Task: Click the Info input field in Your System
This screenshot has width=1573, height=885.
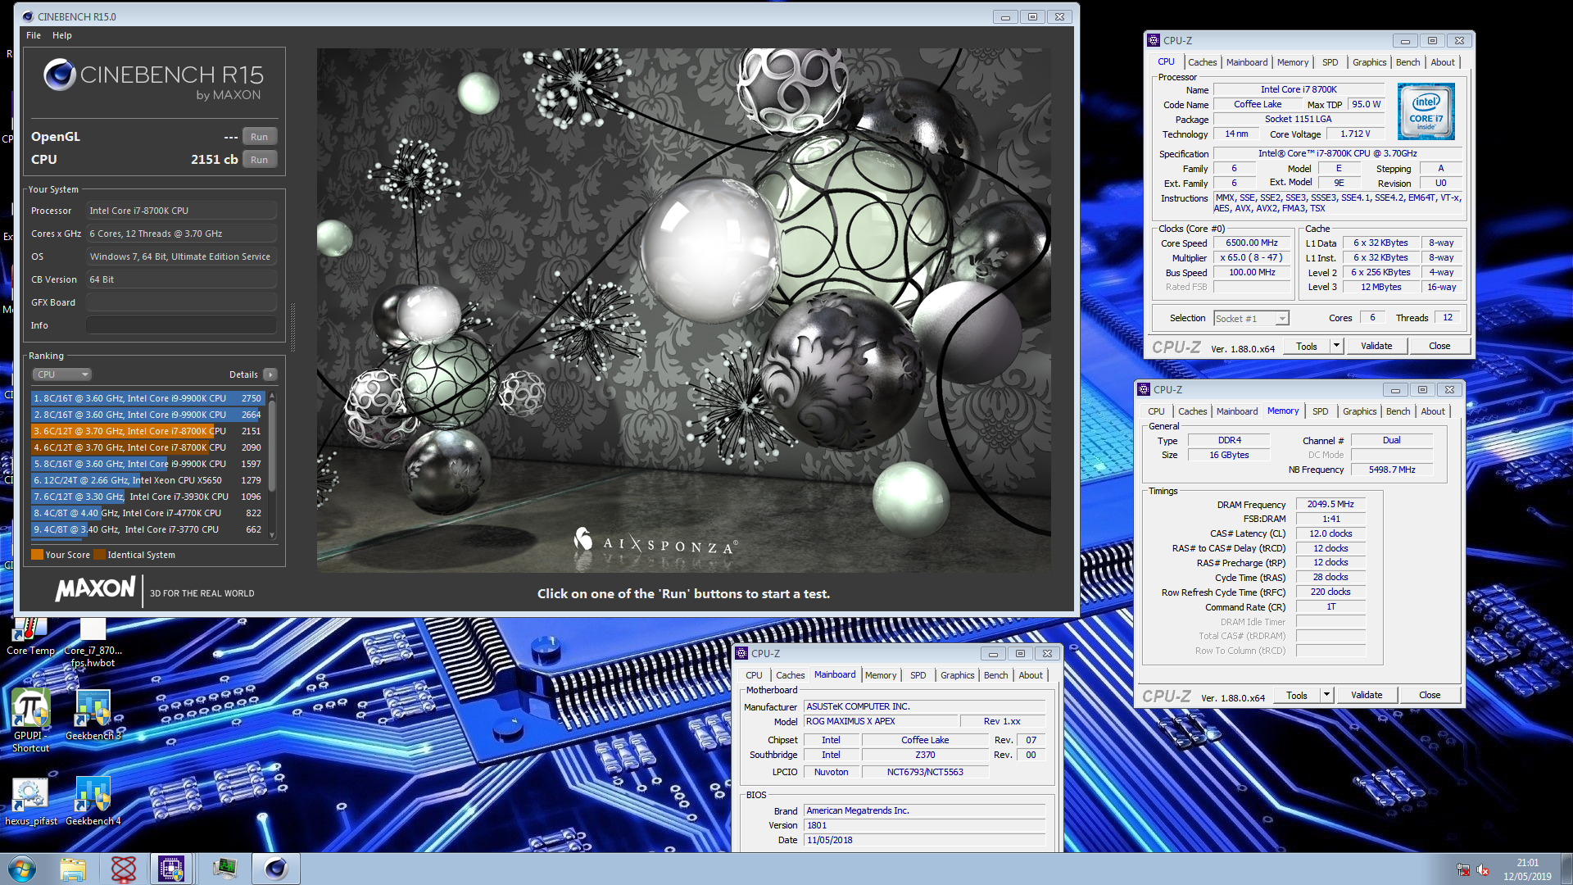Action: point(181,325)
